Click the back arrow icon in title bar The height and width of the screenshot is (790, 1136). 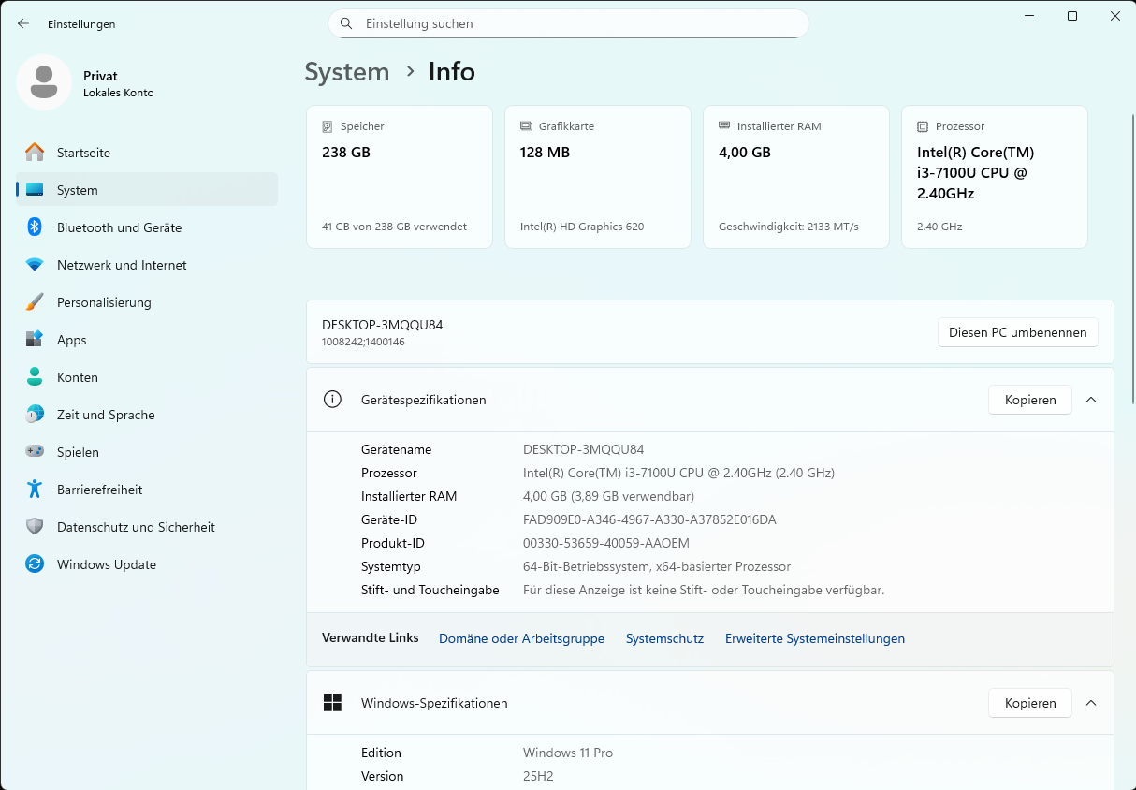click(23, 23)
